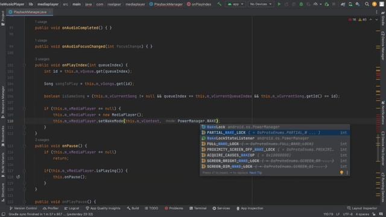
Task: Jump to next highlighted error arrow
Action: [376, 19]
